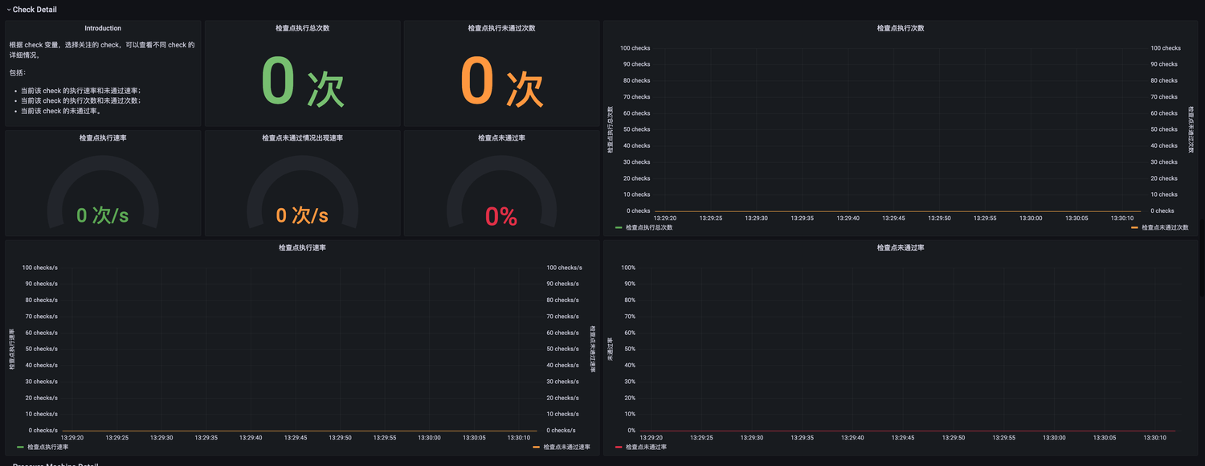Open the 检查点未通过率 gauge panel title

(x=501, y=138)
